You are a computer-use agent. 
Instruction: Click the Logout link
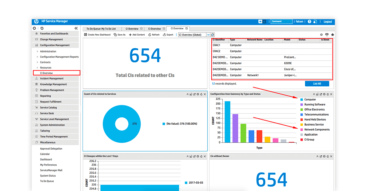(328, 21)
